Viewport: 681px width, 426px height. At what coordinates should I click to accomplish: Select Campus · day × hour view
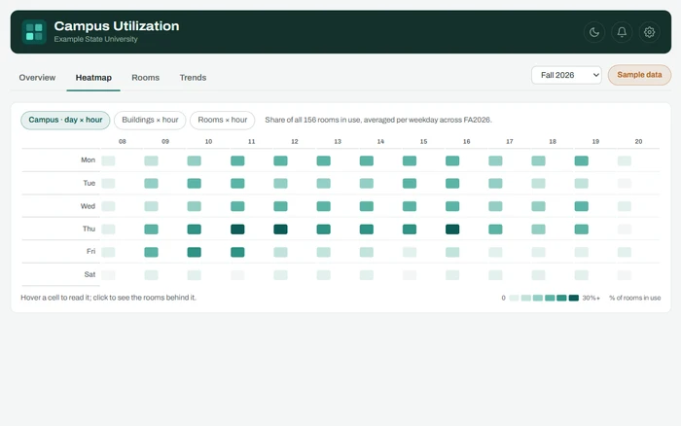(x=65, y=120)
